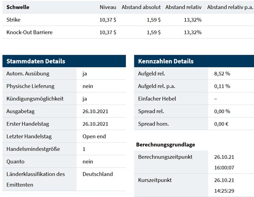
Task: Click the 8,52 % Aufgeld value
Action: (222, 74)
